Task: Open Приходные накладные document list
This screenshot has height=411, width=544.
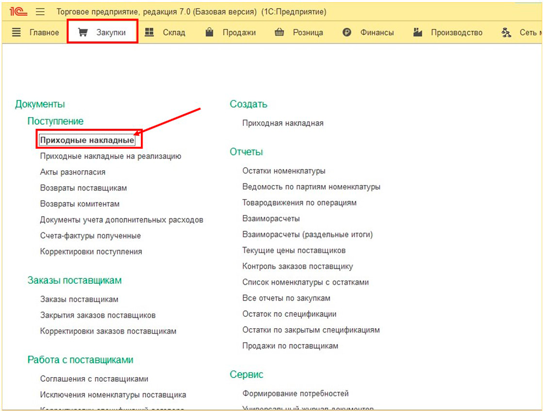Action: 87,140
